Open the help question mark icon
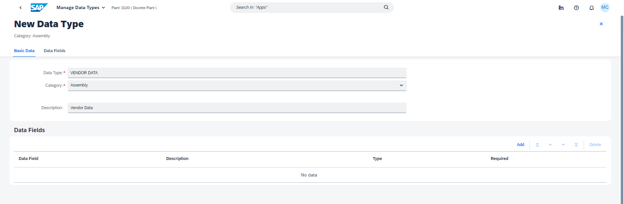 click(x=576, y=8)
